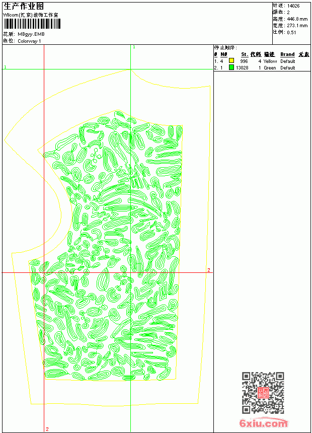312x433 pixels.
Task: Click the red marker 2 at vertical line bottom
Action: pos(47,429)
